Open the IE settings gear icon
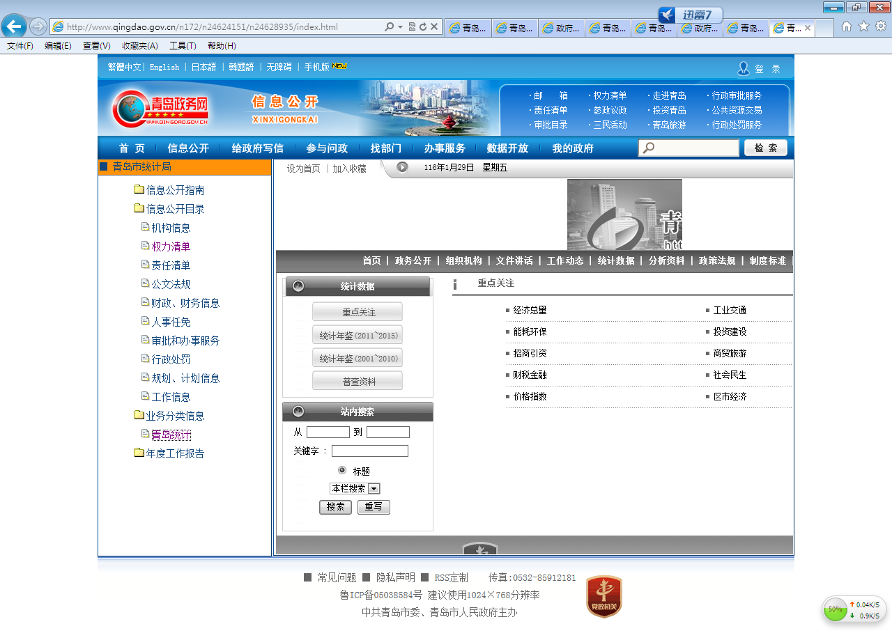 tap(881, 26)
